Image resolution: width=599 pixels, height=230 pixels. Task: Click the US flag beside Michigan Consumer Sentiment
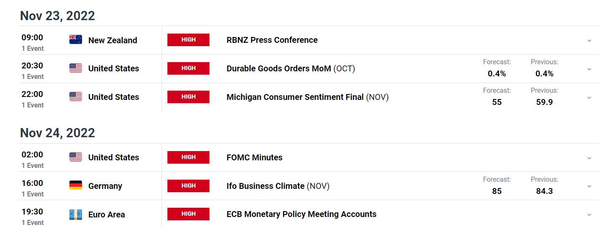pos(76,97)
